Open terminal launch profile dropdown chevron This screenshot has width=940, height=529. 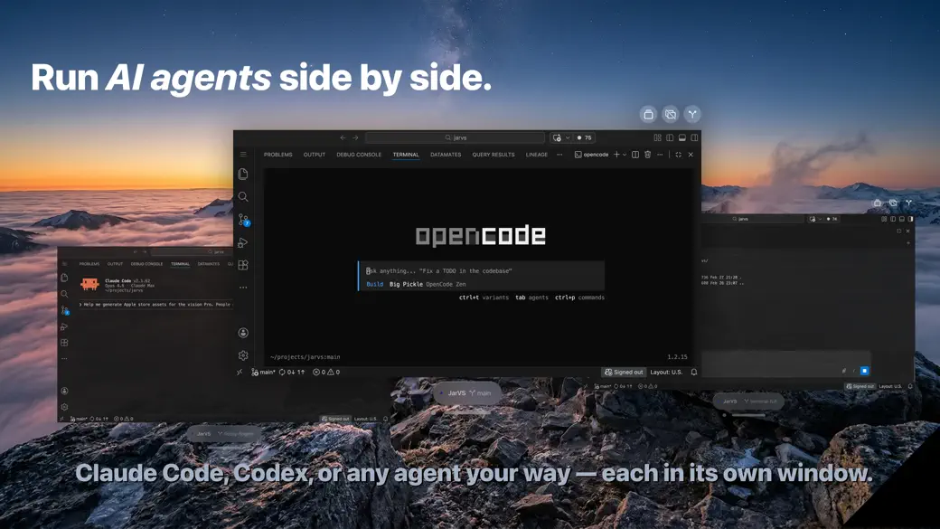pos(625,155)
